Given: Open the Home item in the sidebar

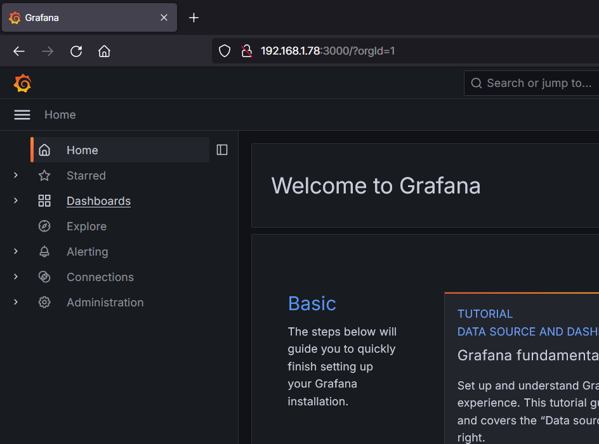Looking at the screenshot, I should click(120, 150).
